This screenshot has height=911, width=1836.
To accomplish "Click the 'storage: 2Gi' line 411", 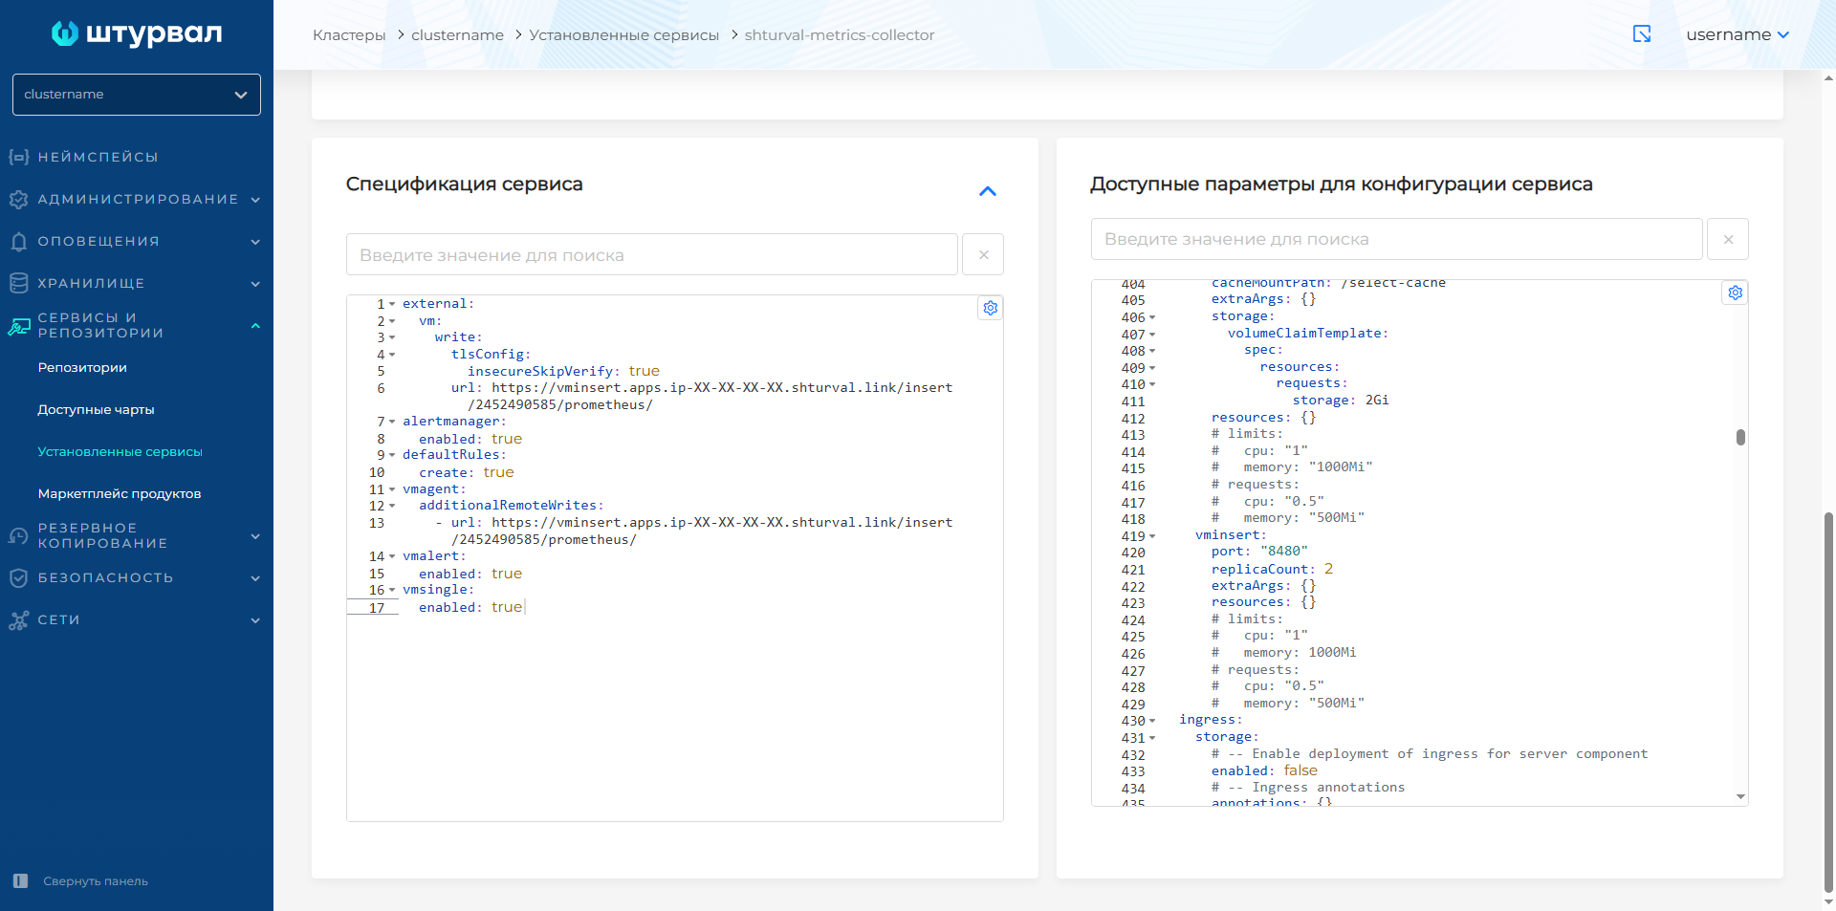I will click(1341, 401).
